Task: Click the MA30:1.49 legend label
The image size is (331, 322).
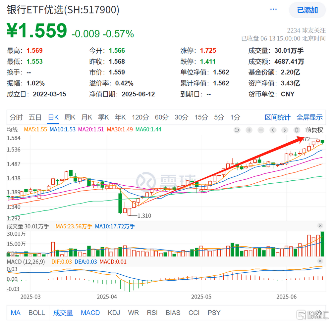Action: (120, 129)
